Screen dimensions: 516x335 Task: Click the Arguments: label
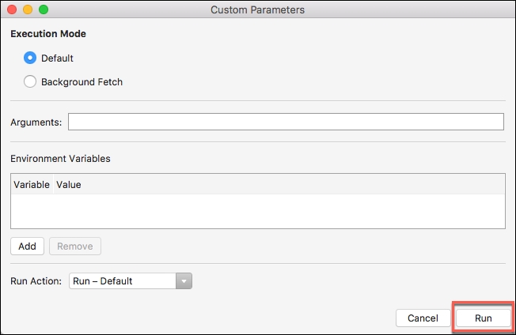[x=36, y=122]
